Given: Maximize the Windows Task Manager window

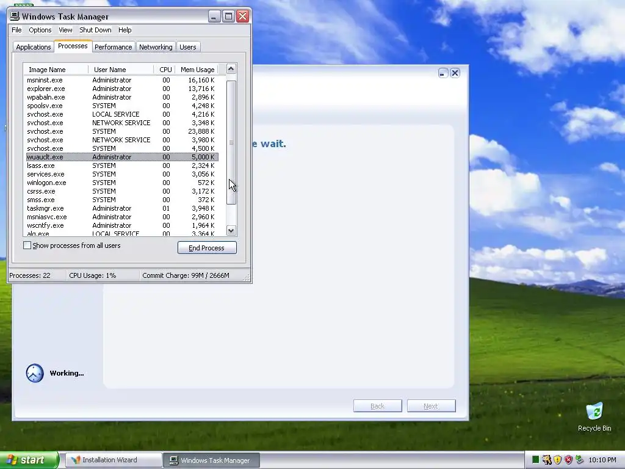Looking at the screenshot, I should pyautogui.click(x=228, y=16).
